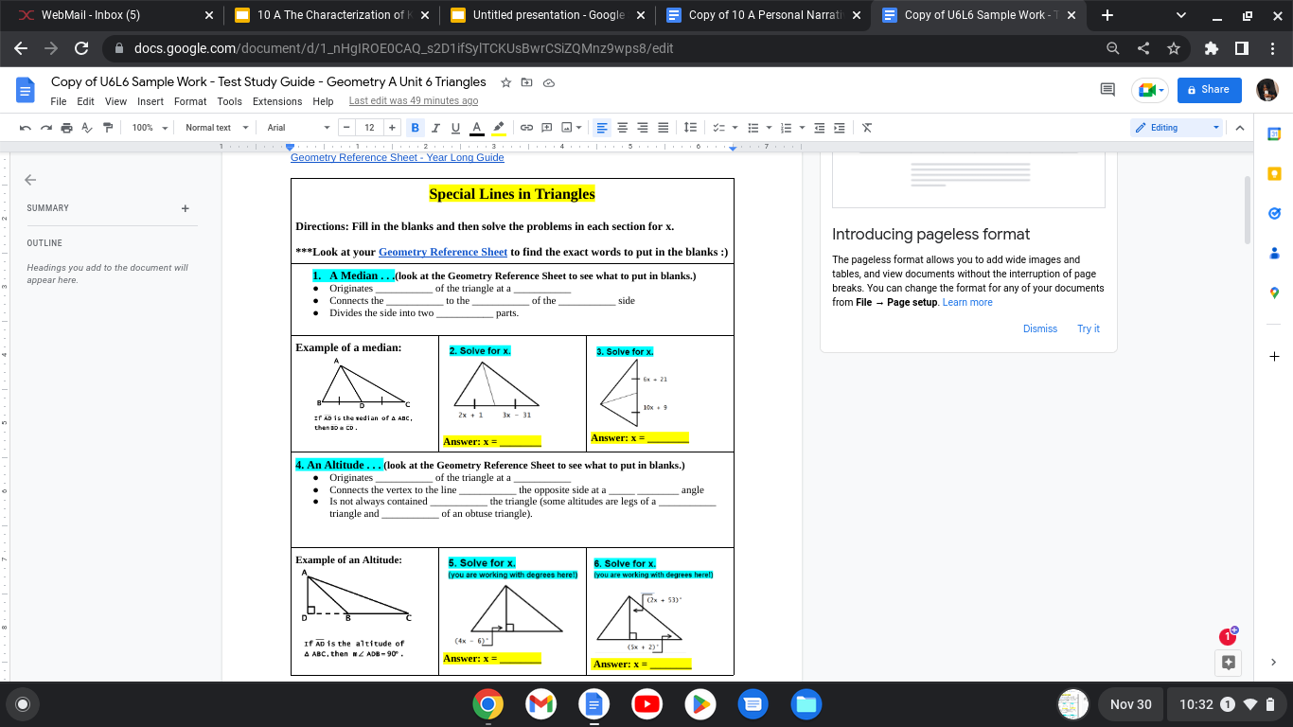Add a summary to the document
This screenshot has height=727, width=1293.
pyautogui.click(x=186, y=208)
